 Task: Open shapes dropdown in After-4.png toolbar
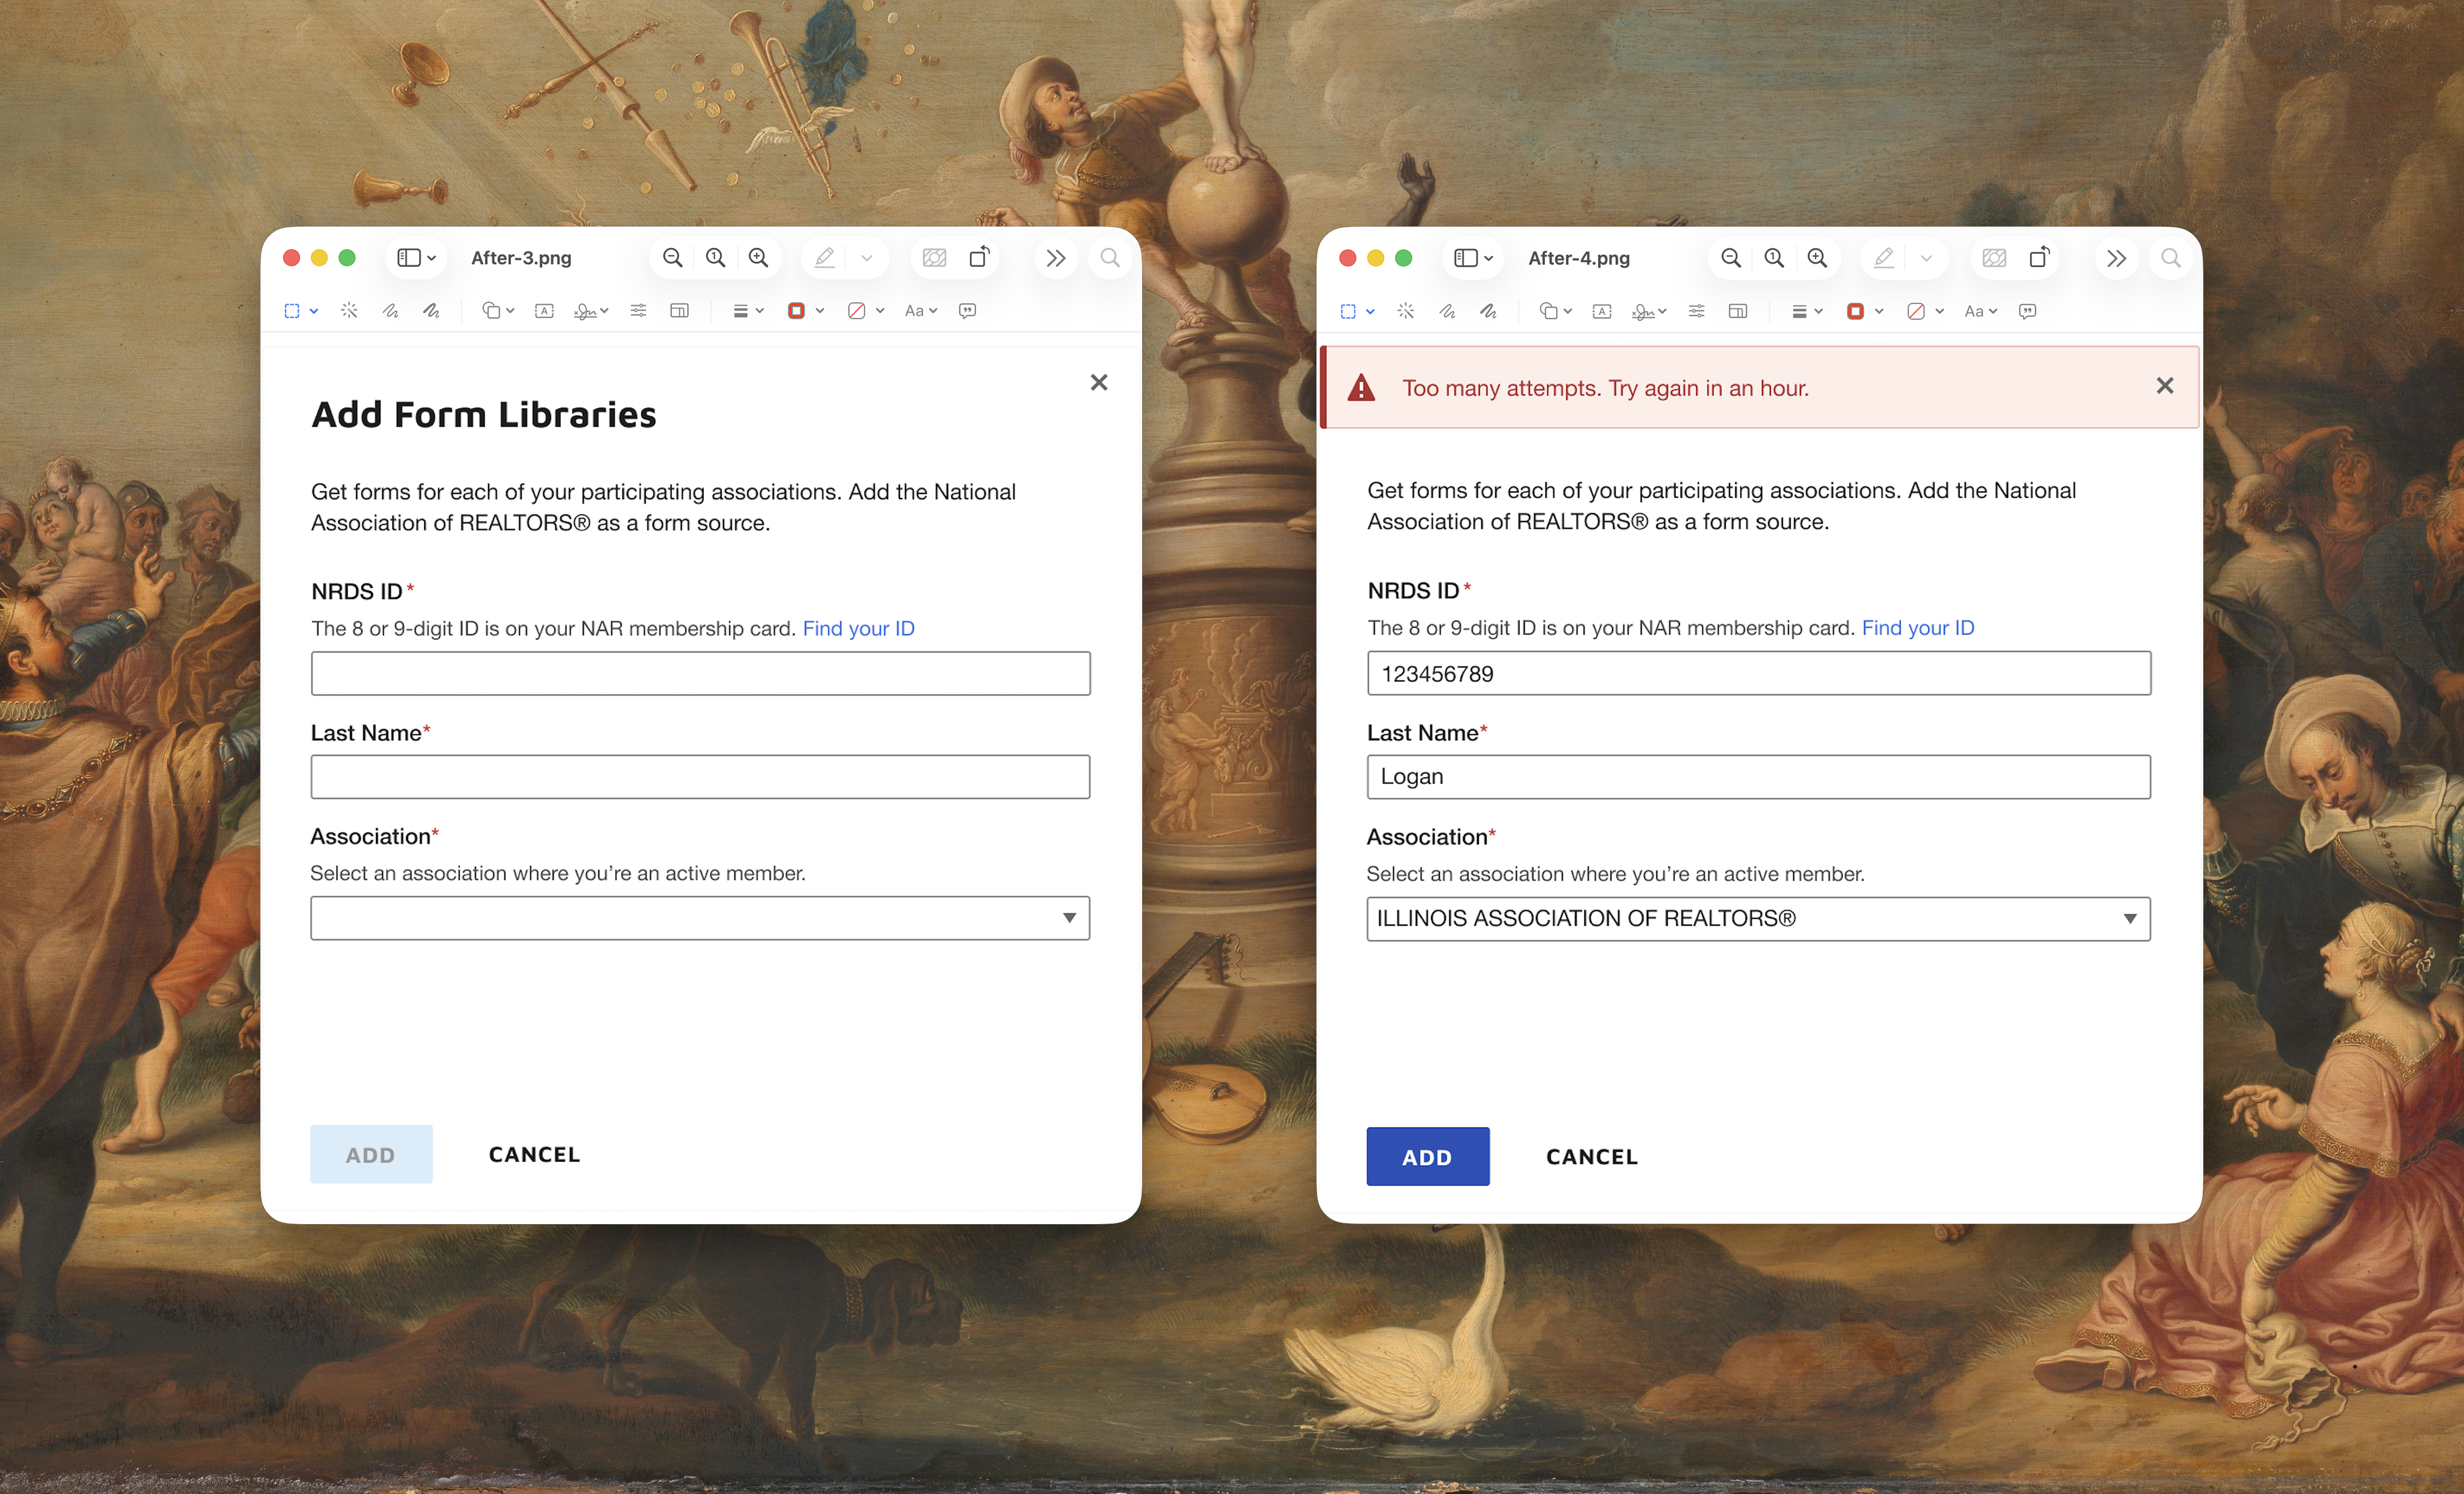click(x=1556, y=311)
